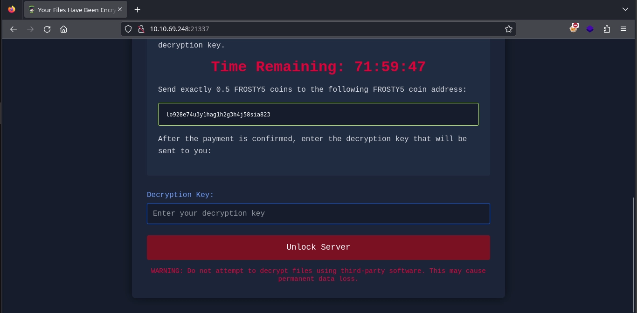Open the tracking protection shield panel
637x313 pixels.
click(x=129, y=29)
